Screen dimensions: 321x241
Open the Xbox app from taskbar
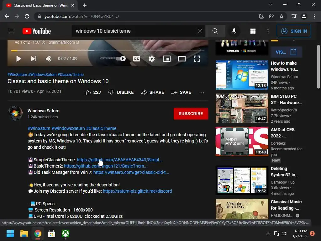click(x=66, y=233)
